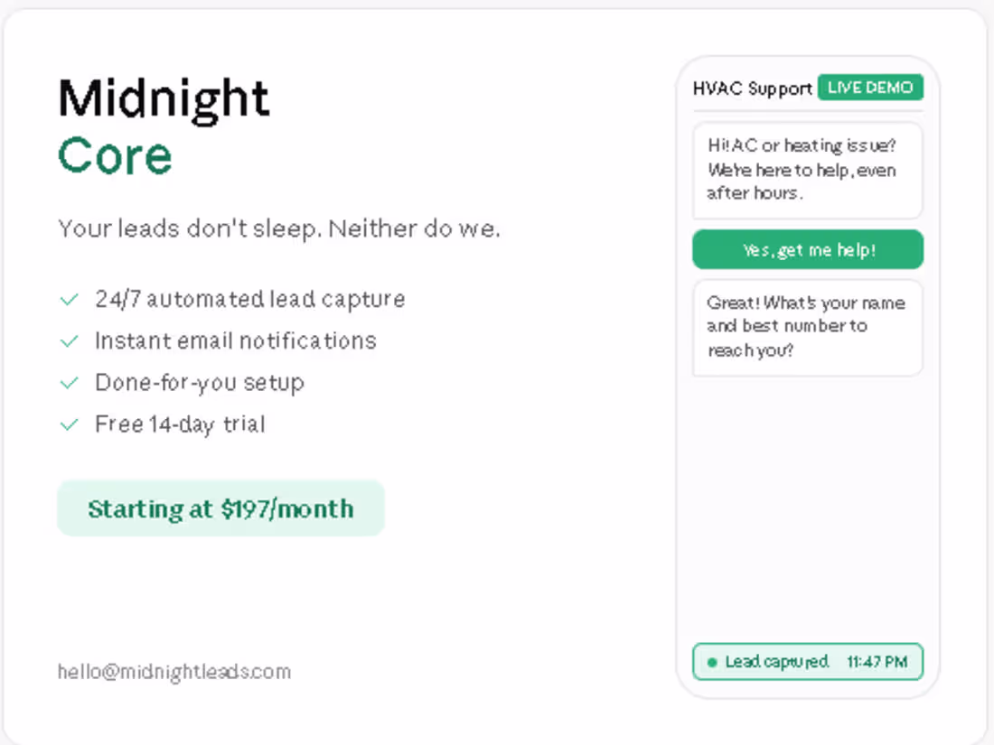
Task: Click the Midnight heading text
Action: [x=164, y=98]
